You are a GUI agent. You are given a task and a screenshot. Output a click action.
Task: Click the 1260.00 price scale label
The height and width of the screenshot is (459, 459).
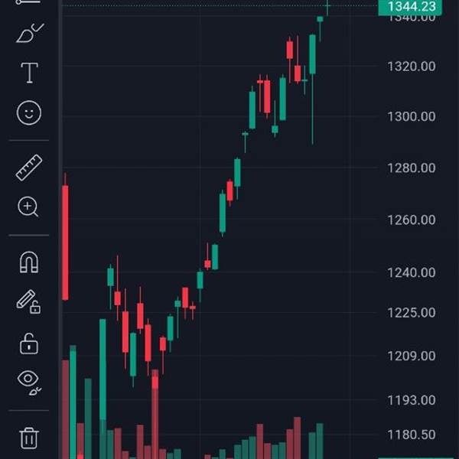coord(412,220)
